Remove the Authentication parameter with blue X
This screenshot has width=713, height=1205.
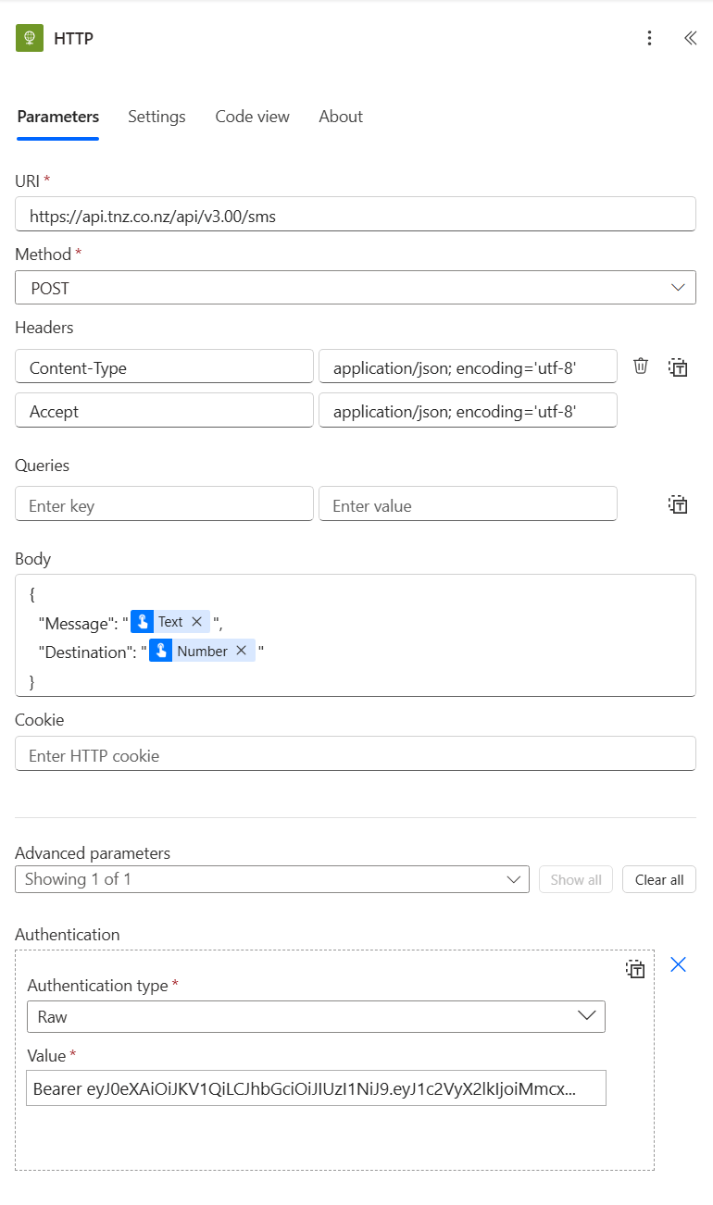pos(678,964)
